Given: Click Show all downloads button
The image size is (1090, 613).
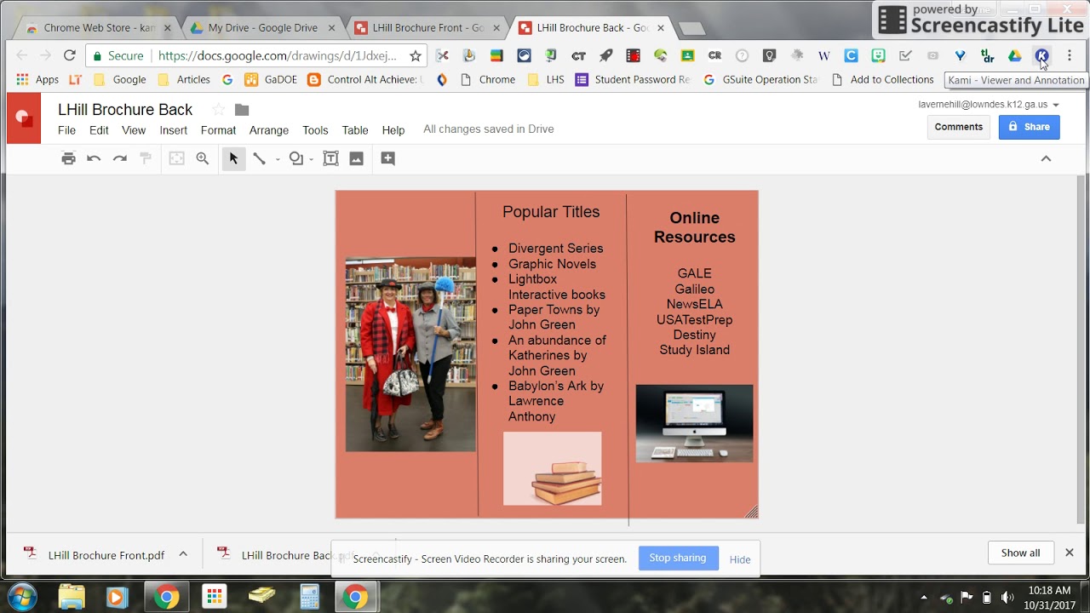Looking at the screenshot, I should pyautogui.click(x=1020, y=553).
